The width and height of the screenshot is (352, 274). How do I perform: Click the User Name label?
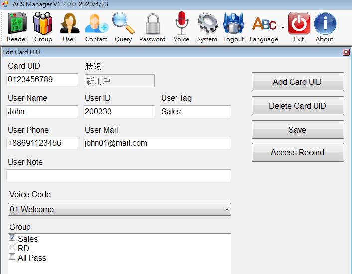[x=28, y=98]
